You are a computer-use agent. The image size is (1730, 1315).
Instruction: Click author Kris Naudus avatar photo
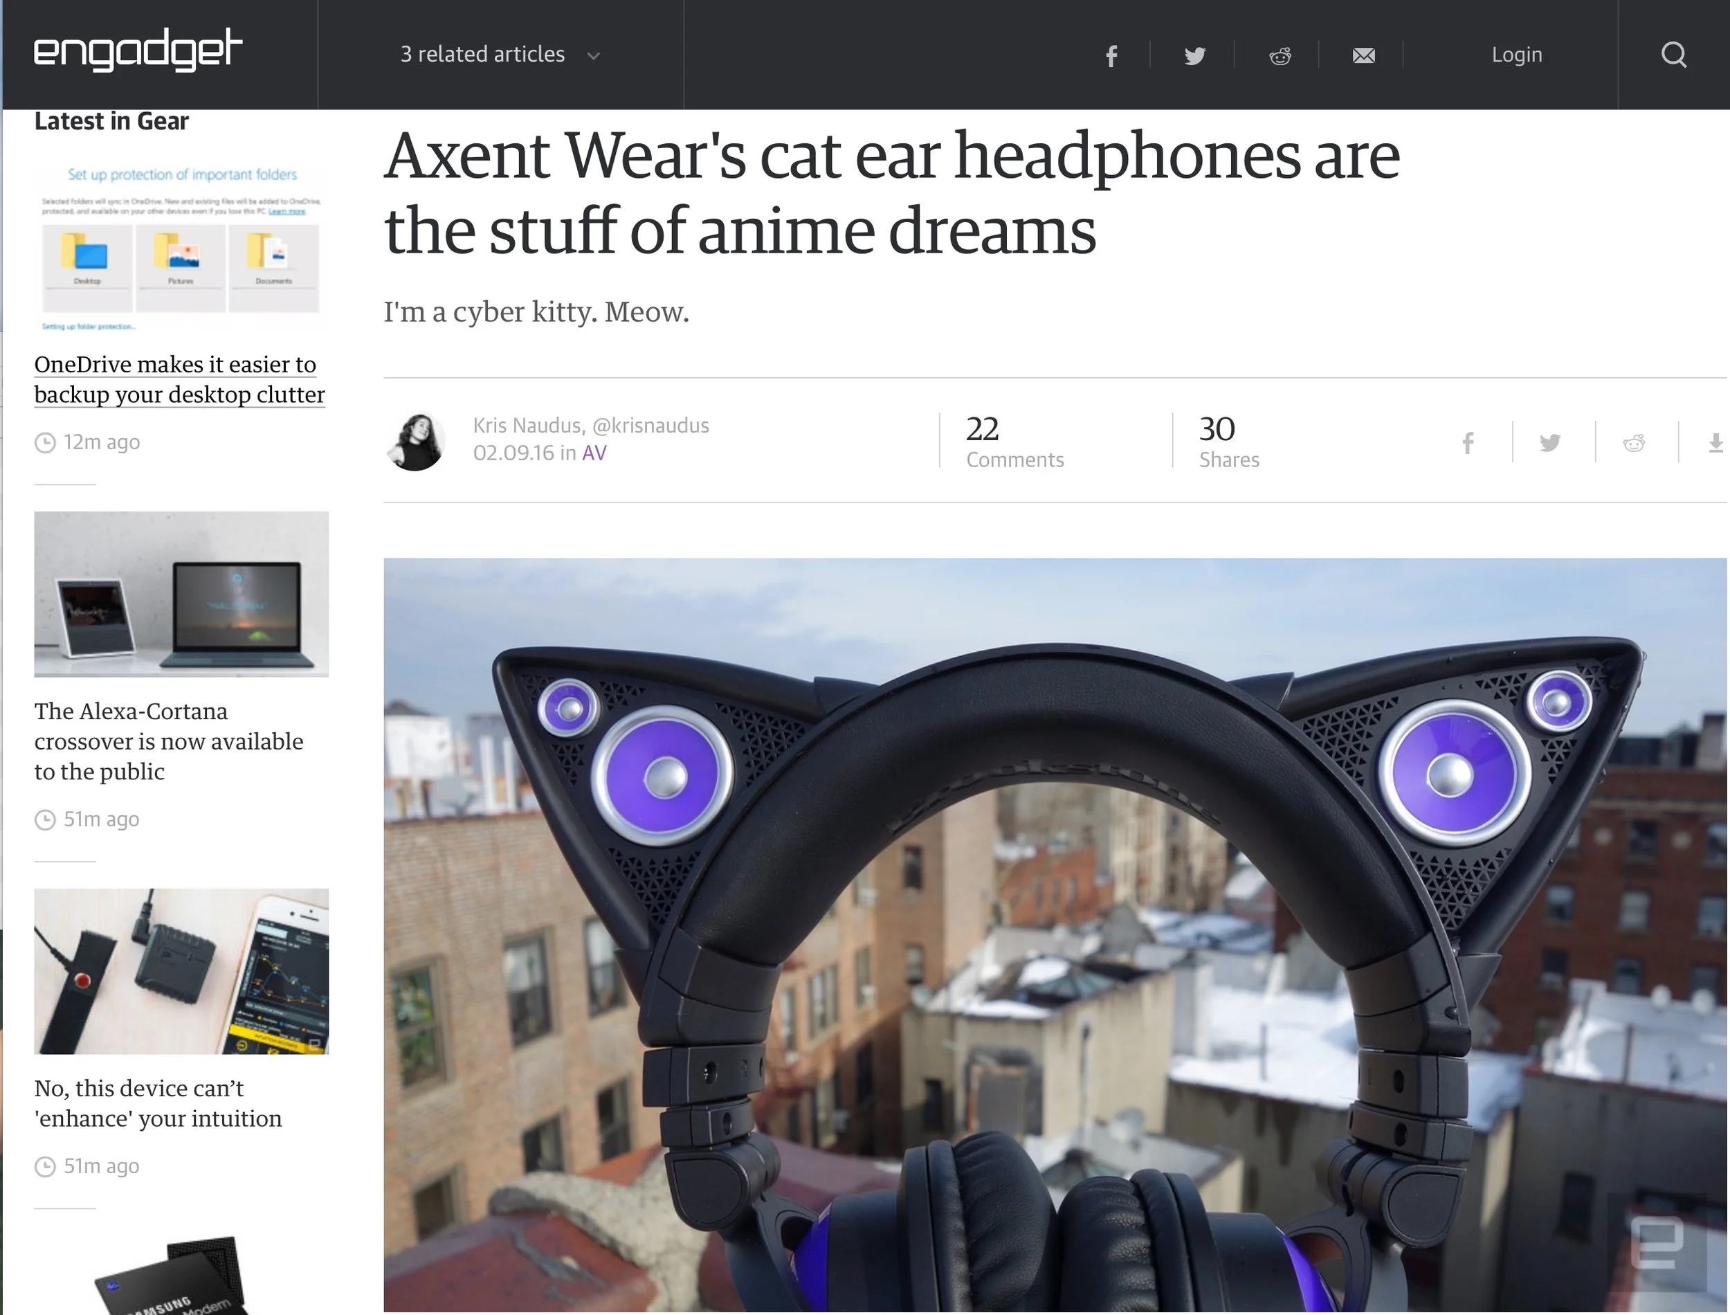[415, 442]
